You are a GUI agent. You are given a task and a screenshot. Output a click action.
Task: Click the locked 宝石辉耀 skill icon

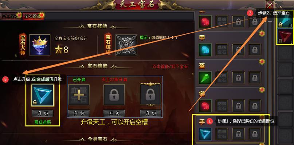(126, 45)
